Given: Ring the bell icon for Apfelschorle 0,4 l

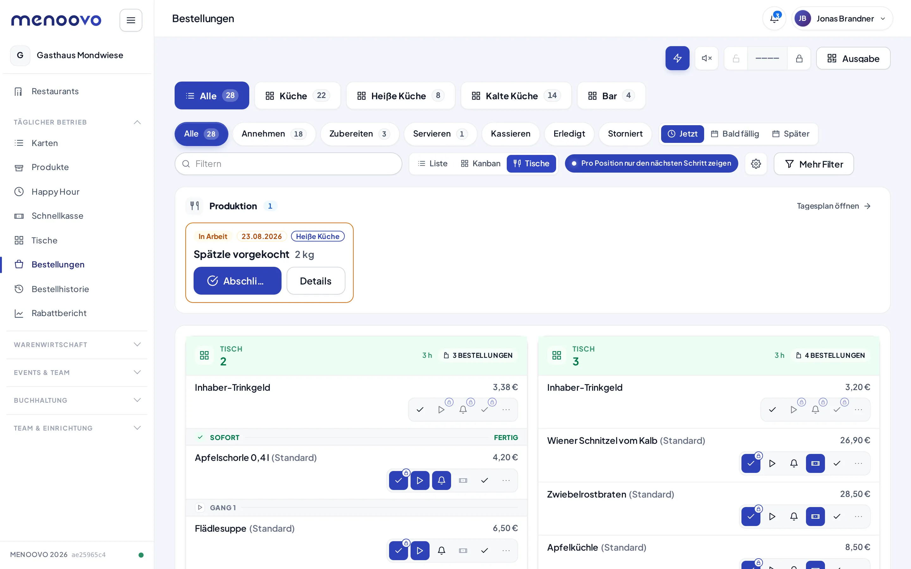Looking at the screenshot, I should pyautogui.click(x=442, y=480).
